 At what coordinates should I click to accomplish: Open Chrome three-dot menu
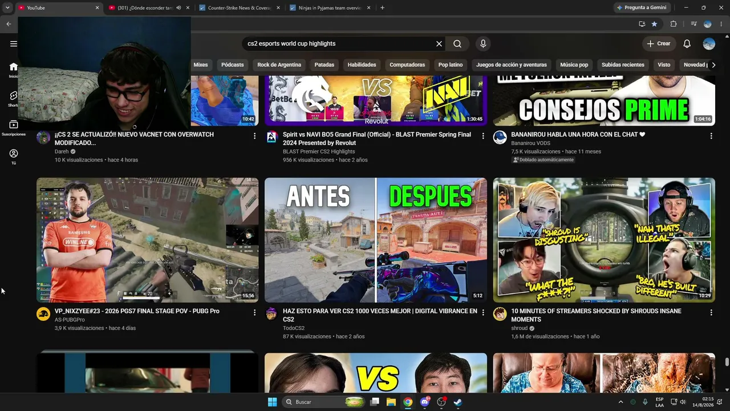(720, 24)
